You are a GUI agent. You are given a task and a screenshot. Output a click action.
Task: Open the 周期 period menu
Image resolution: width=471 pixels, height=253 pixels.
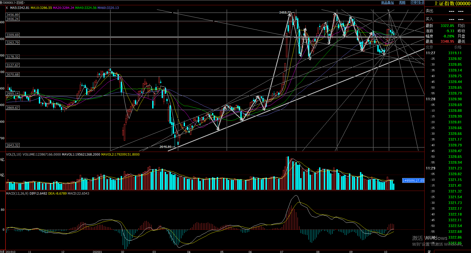point(402,3)
